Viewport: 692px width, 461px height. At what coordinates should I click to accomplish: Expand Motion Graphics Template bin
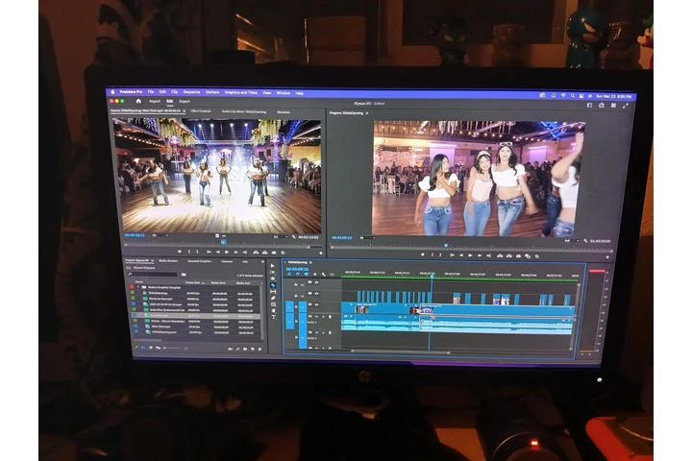click(x=138, y=287)
